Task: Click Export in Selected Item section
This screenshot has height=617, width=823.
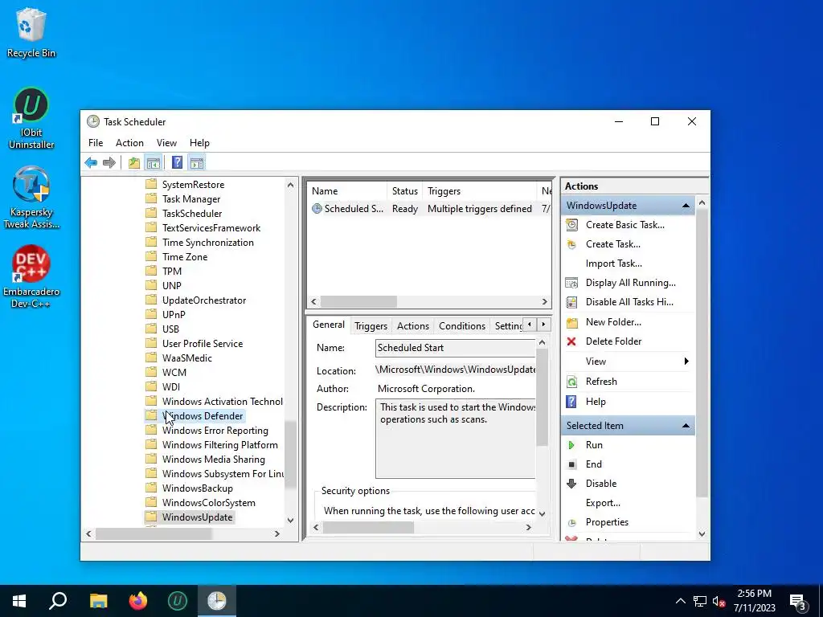Action: coord(603,503)
